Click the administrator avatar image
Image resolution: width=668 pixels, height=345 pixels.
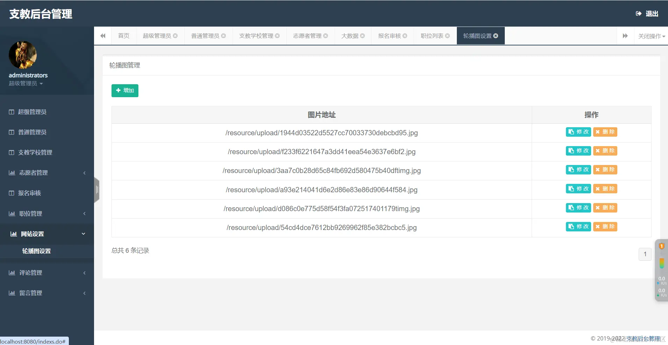tap(23, 55)
